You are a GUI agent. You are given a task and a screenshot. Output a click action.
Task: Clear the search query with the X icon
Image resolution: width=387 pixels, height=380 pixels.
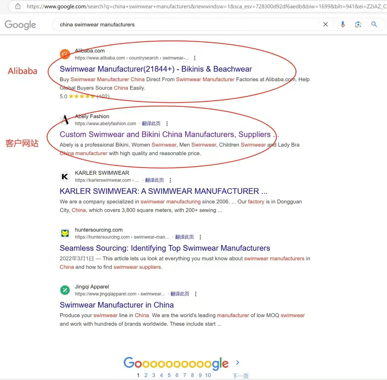pos(325,25)
